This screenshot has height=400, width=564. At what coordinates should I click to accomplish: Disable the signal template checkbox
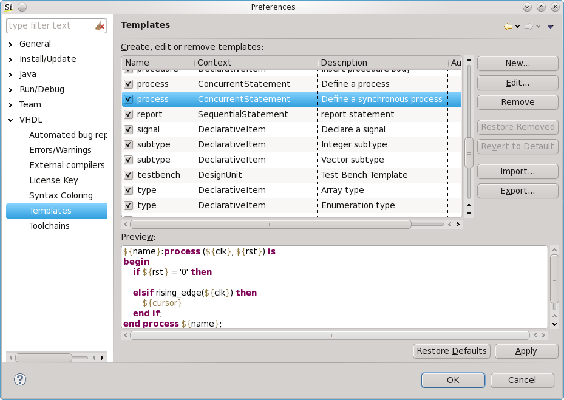[129, 129]
